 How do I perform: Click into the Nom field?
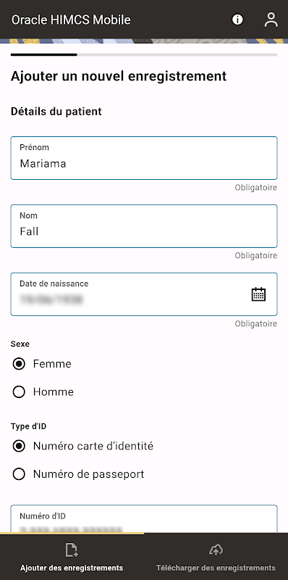pyautogui.click(x=144, y=226)
